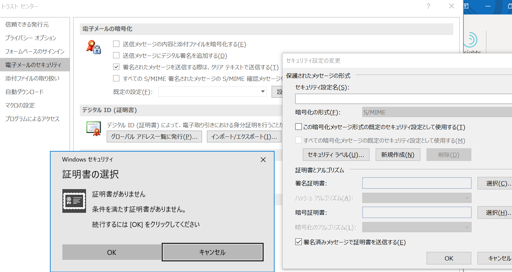
Task: Open プライバシー オプション category
Action: point(35,38)
